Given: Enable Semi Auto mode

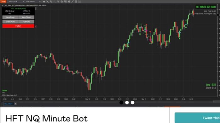Looking at the screenshot, I should (x=10, y=22).
